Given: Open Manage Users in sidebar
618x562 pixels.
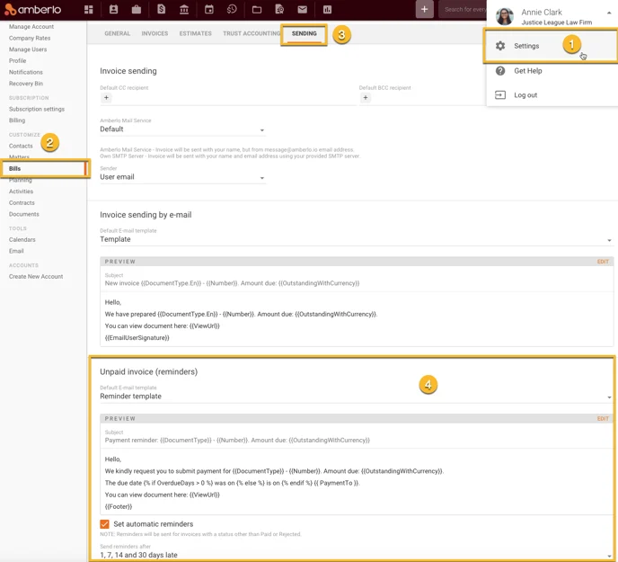Looking at the screenshot, I should [28, 49].
